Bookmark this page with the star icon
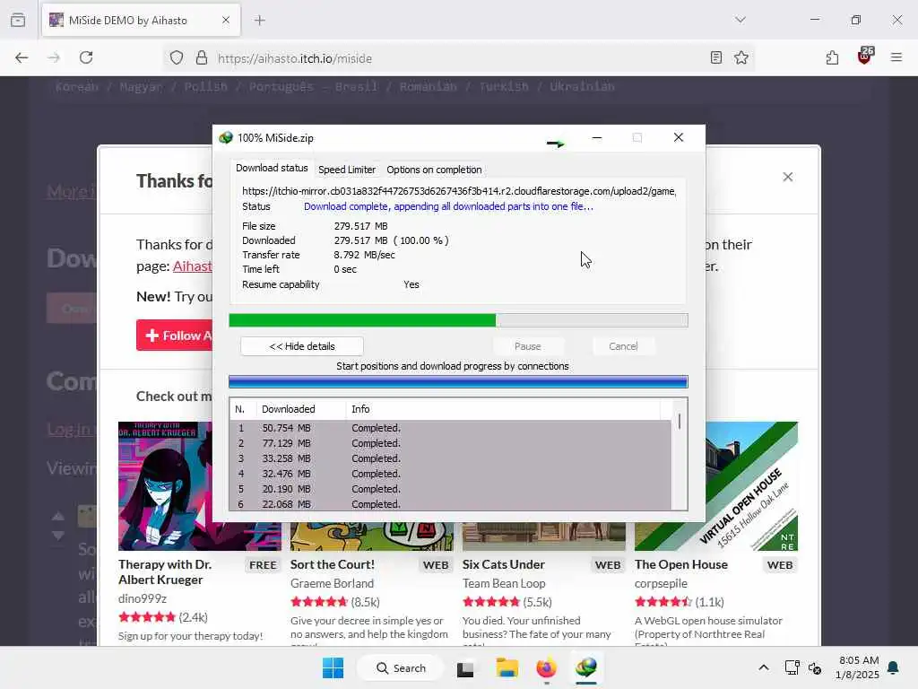Viewport: 918px width, 689px height. click(741, 57)
